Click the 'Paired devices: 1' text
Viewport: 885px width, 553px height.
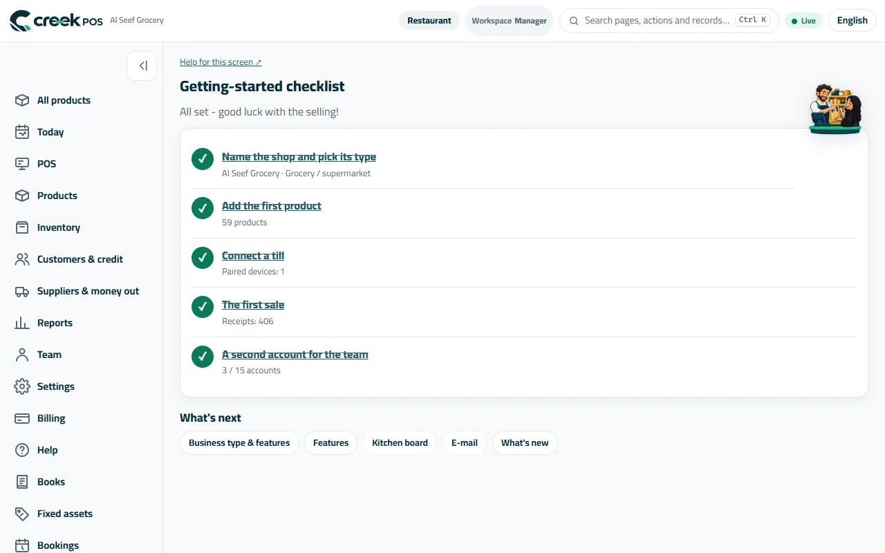click(253, 272)
